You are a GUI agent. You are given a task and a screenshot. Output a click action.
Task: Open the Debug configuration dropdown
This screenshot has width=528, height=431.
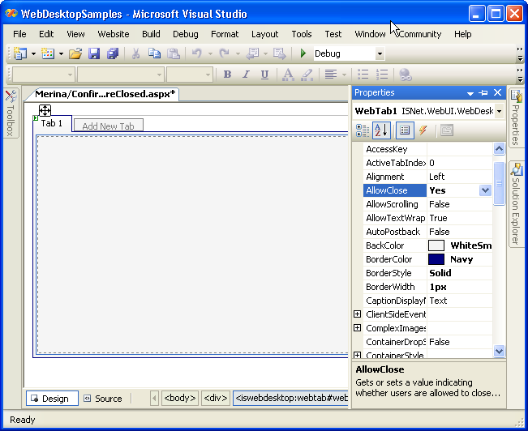380,54
